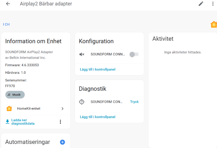The width and height of the screenshot is (217, 148).
Task: Go back using the arrow icon
Action: pyautogui.click(x=8, y=4)
